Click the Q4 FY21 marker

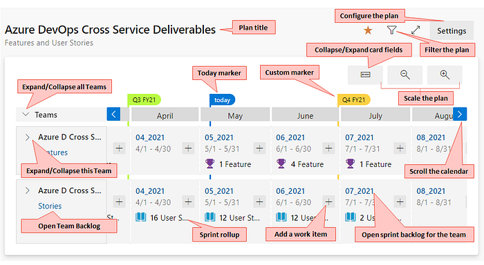(x=354, y=100)
